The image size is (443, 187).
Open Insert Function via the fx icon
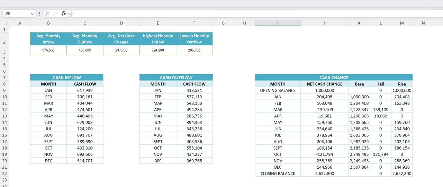63,14
